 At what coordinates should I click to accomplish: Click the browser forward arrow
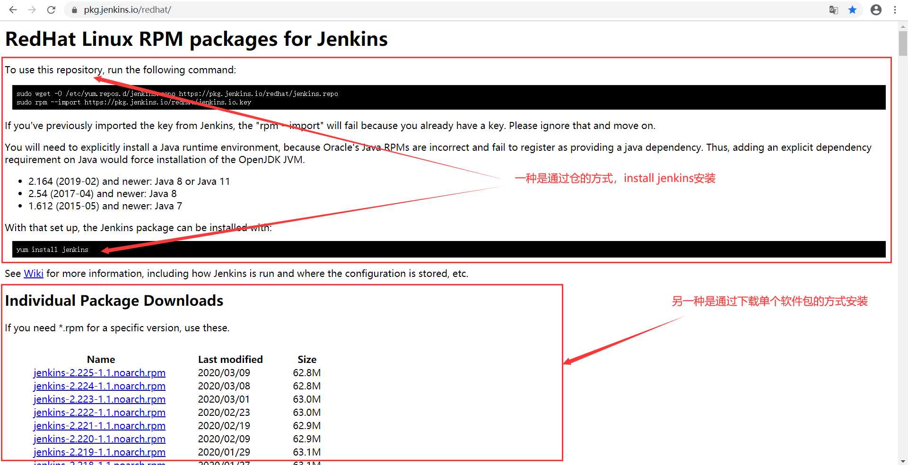pyautogui.click(x=32, y=9)
